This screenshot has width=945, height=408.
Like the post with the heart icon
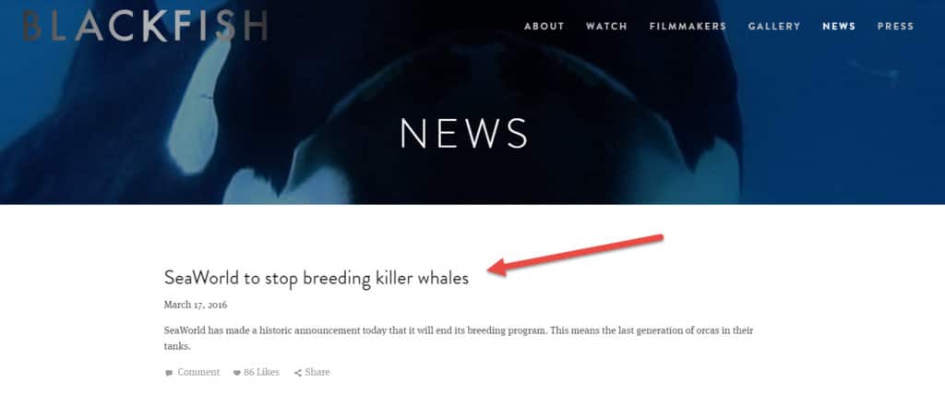coord(237,373)
